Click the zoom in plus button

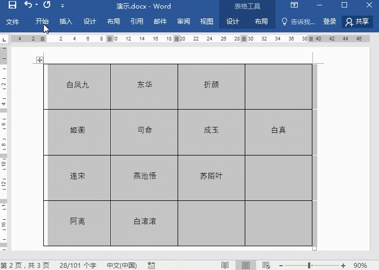coord(343,266)
